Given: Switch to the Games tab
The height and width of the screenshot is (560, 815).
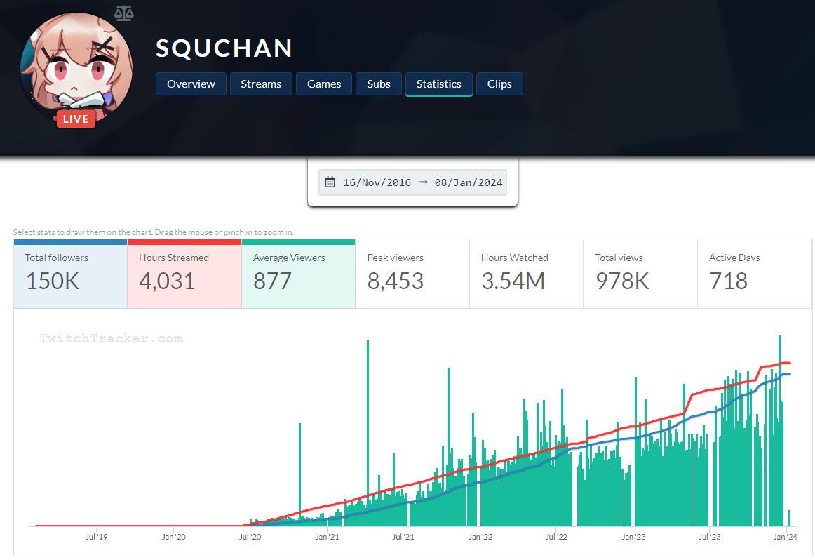Looking at the screenshot, I should point(324,84).
